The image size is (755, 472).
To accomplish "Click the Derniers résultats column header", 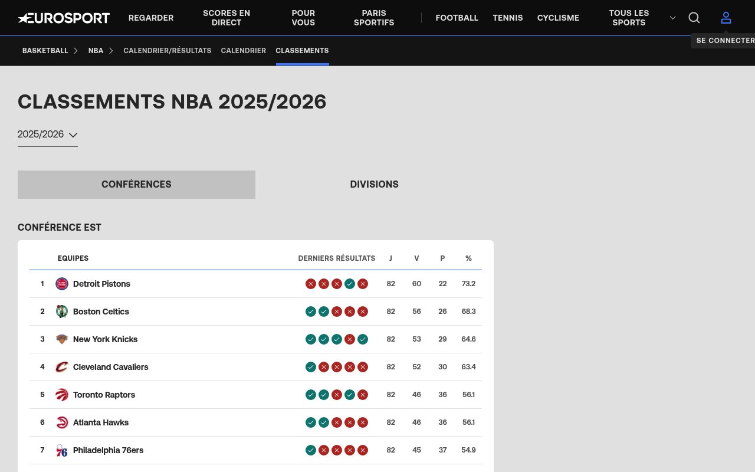I will pyautogui.click(x=337, y=258).
